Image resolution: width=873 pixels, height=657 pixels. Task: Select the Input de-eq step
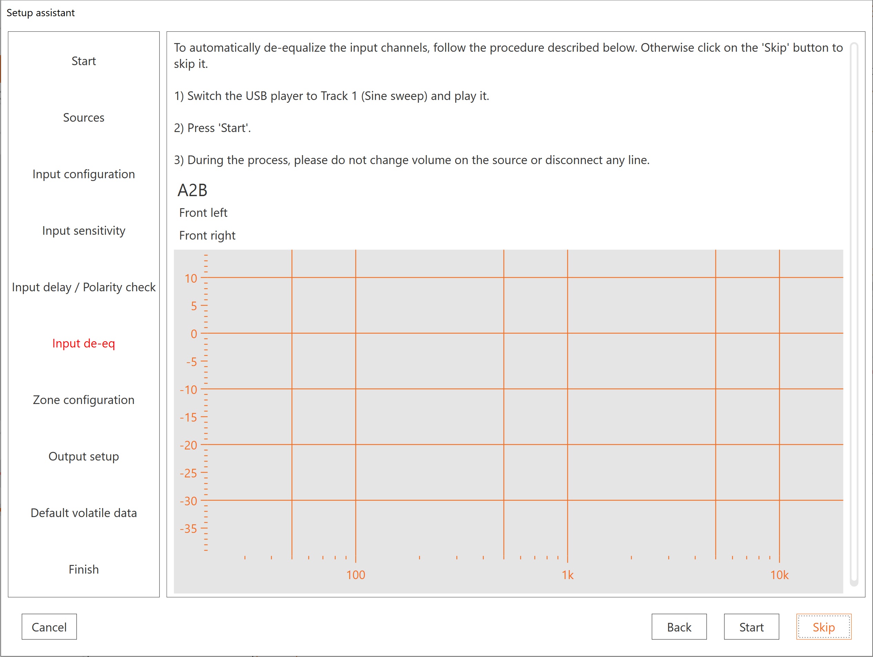point(83,343)
